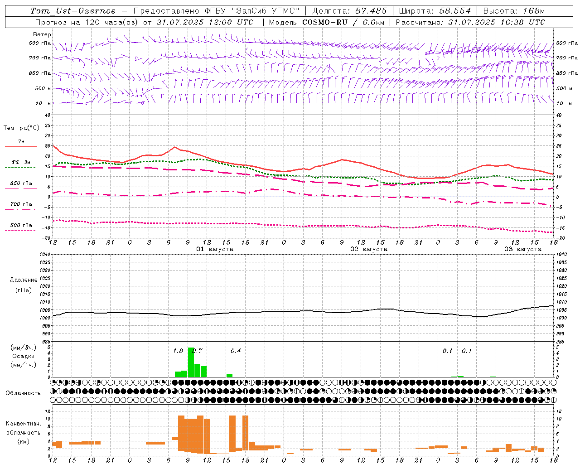Viewport: 580px width, 464px height.
Task: Click the 2м temperature legend entry
Action: click(x=21, y=141)
